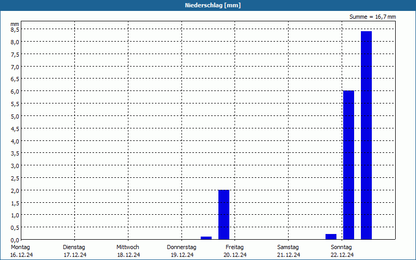Click the 6,0 mm bar on Sonntag
Viewport: 416px width, 260px height.
tap(348, 165)
